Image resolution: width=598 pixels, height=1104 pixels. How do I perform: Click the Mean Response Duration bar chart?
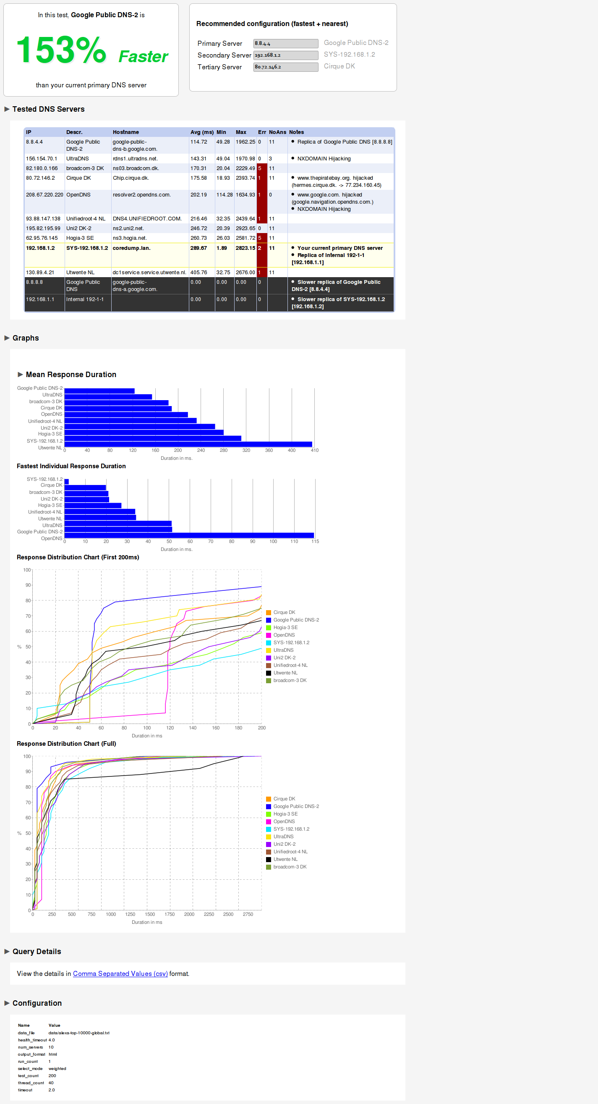pyautogui.click(x=168, y=423)
